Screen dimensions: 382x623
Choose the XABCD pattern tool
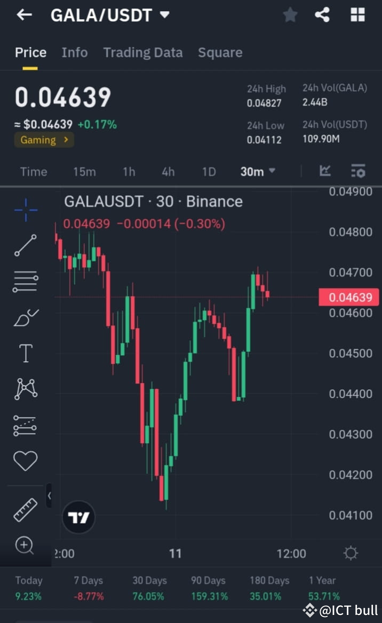(x=25, y=388)
